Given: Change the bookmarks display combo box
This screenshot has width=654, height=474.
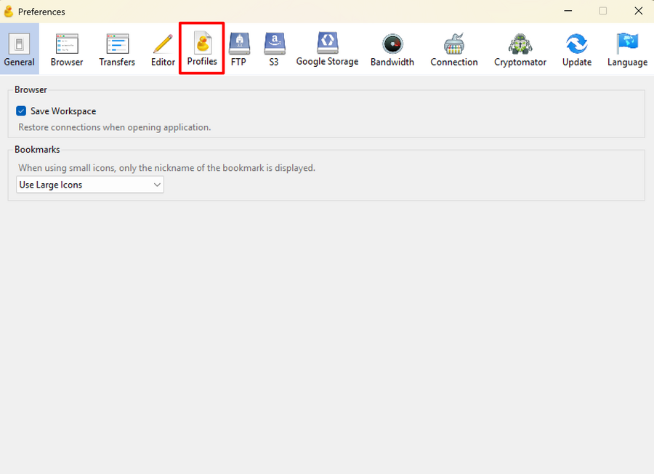Looking at the screenshot, I should (89, 184).
